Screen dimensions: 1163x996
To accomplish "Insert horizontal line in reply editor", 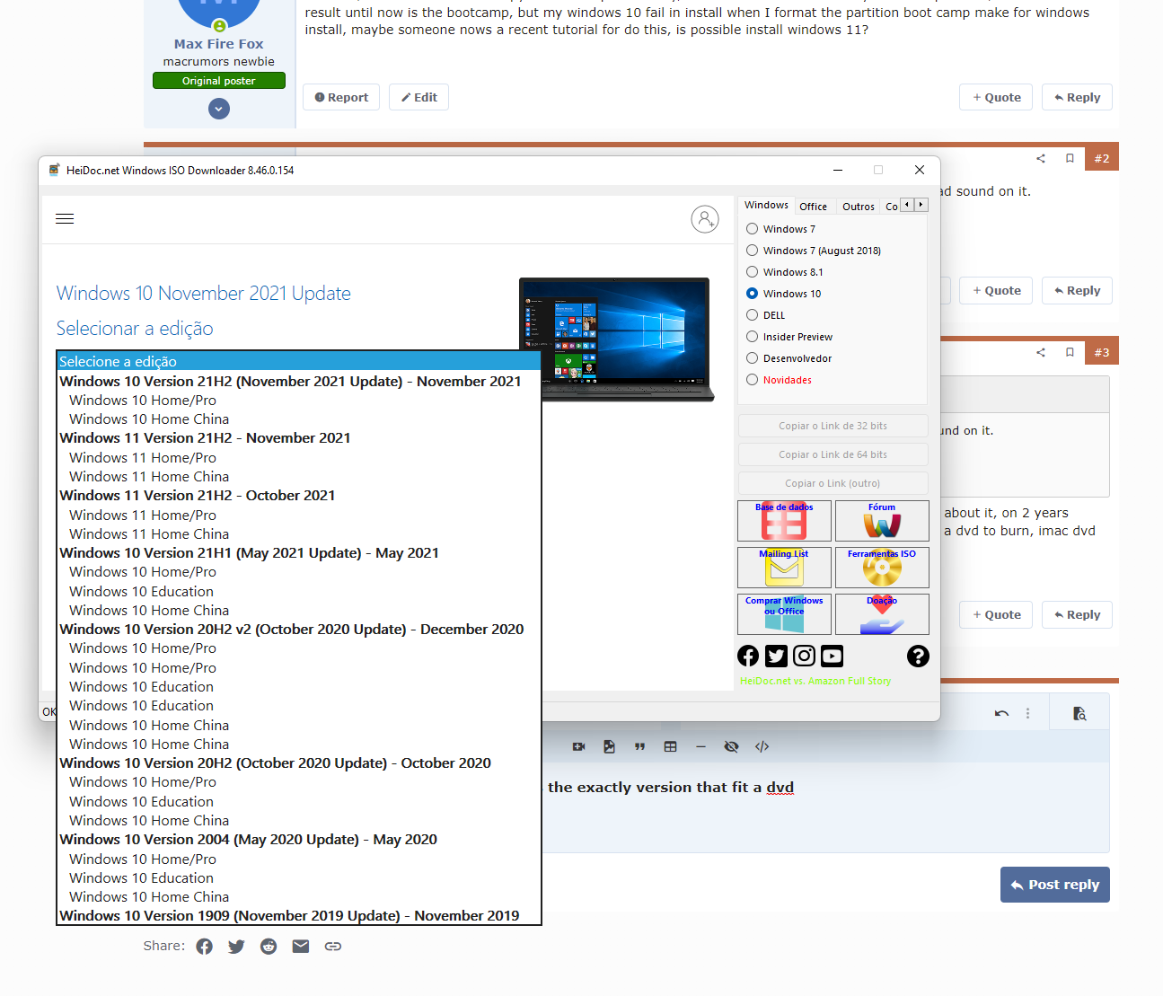I will (x=700, y=746).
